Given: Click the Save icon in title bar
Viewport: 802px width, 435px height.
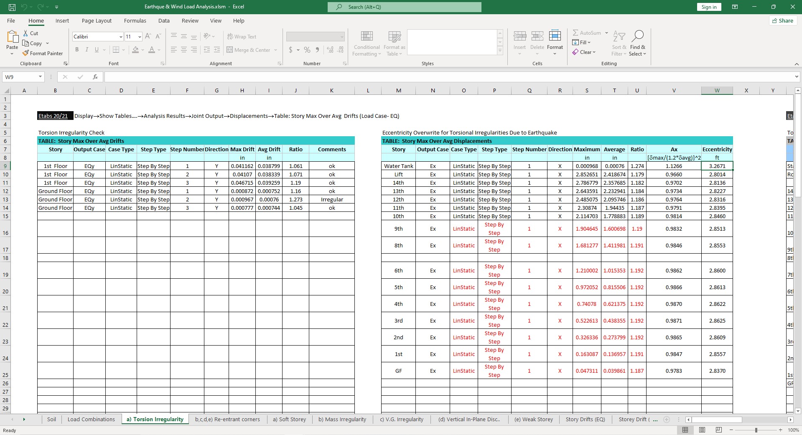Looking at the screenshot, I should [x=12, y=7].
